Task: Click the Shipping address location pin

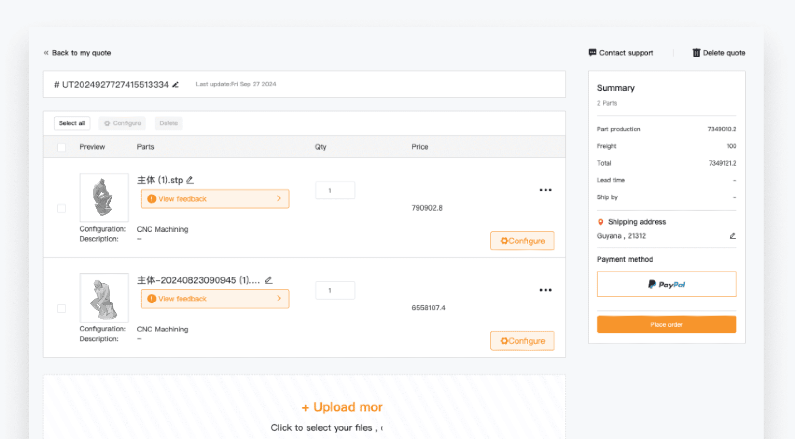Action: coord(601,222)
